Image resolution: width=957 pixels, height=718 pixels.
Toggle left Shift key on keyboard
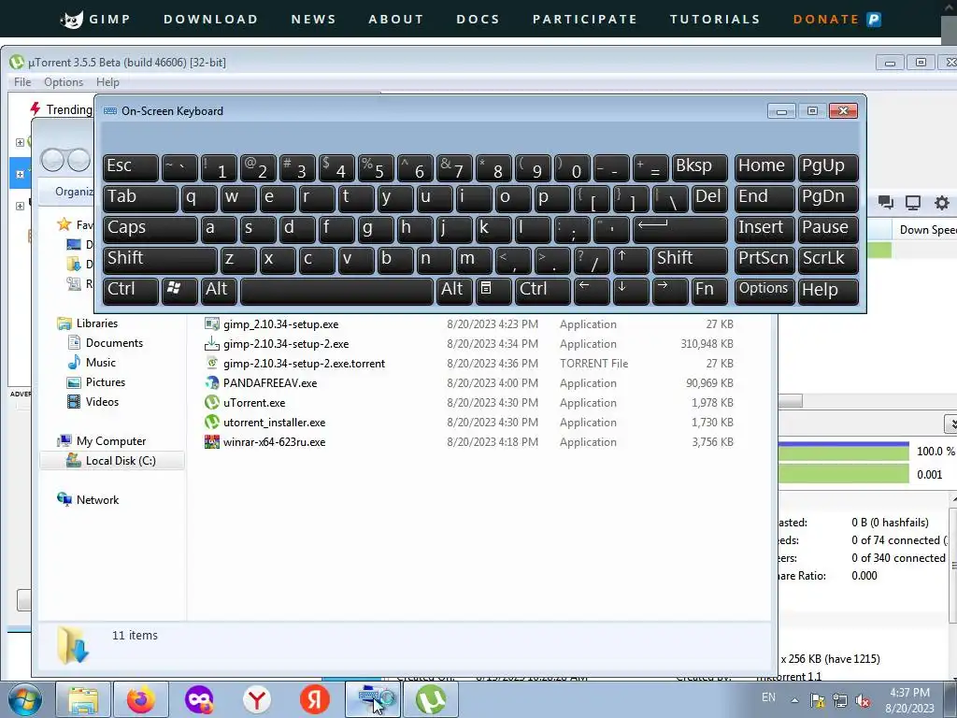pos(160,260)
